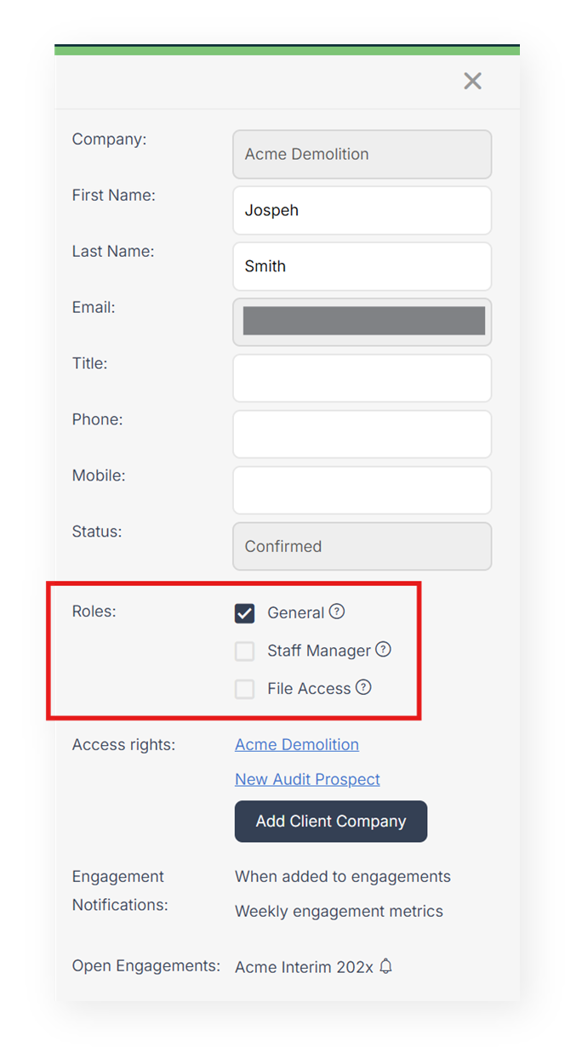This screenshot has width=582, height=1064.
Task: Click the empty Phone input field
Action: click(x=362, y=434)
